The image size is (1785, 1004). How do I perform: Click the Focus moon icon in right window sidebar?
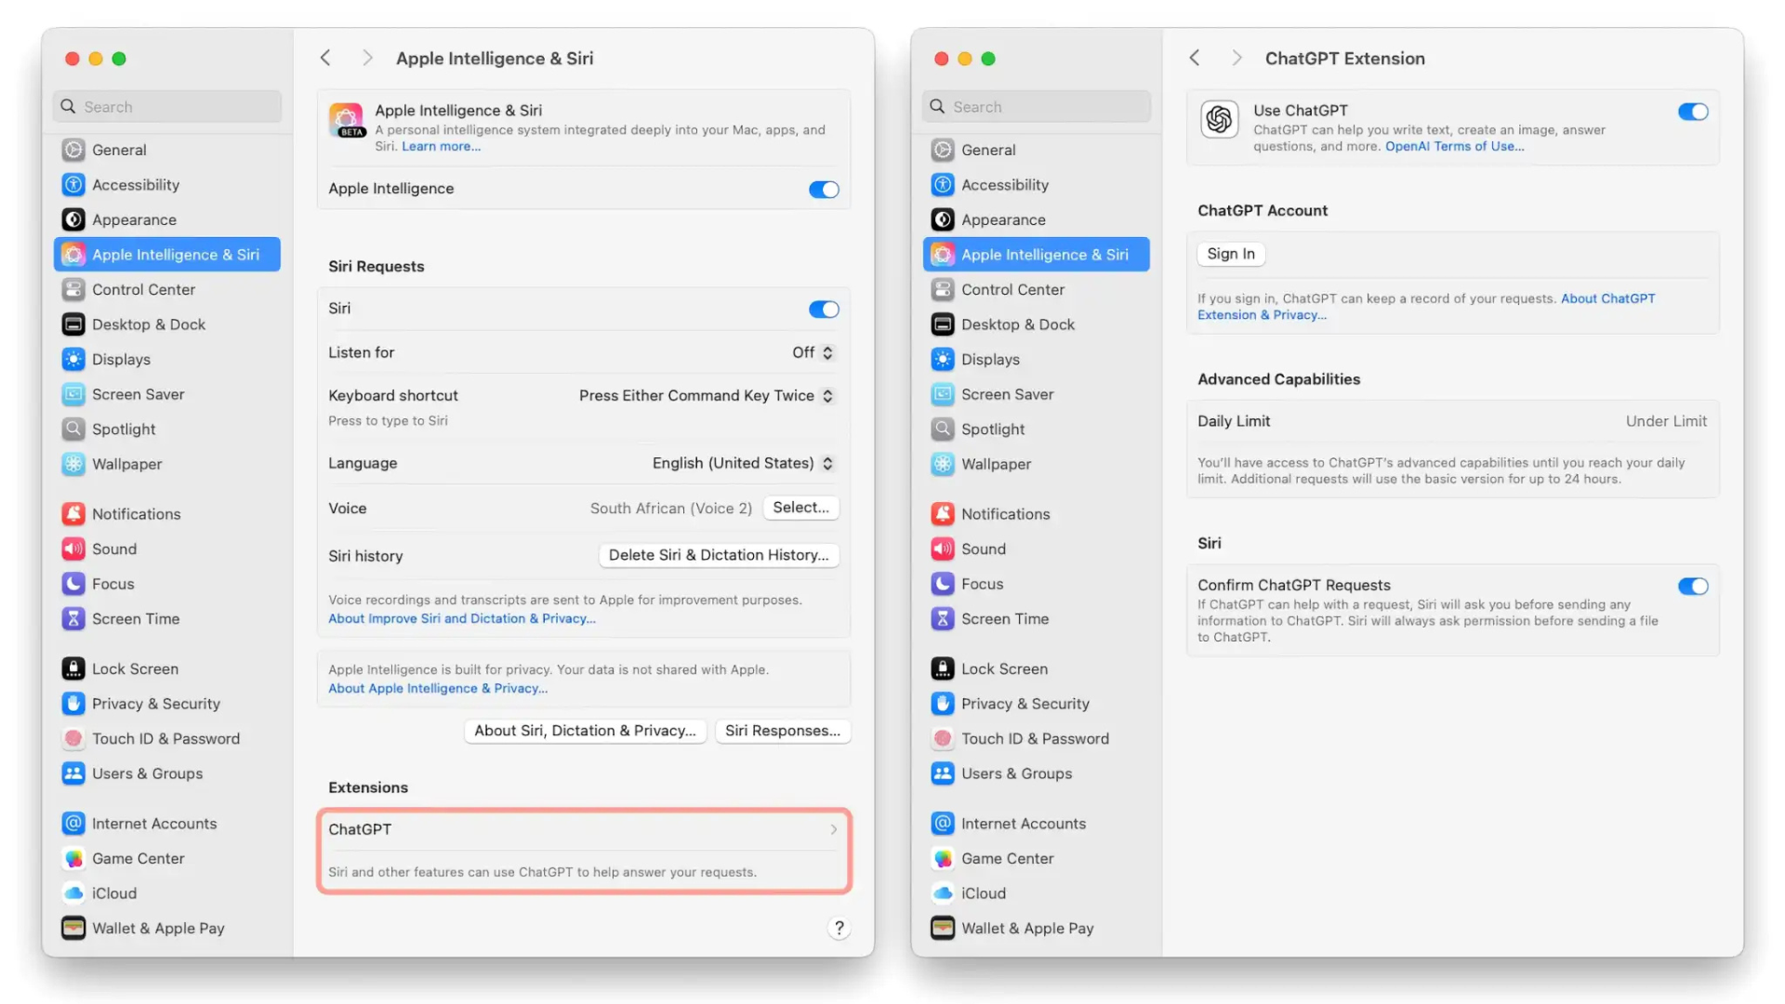943,584
